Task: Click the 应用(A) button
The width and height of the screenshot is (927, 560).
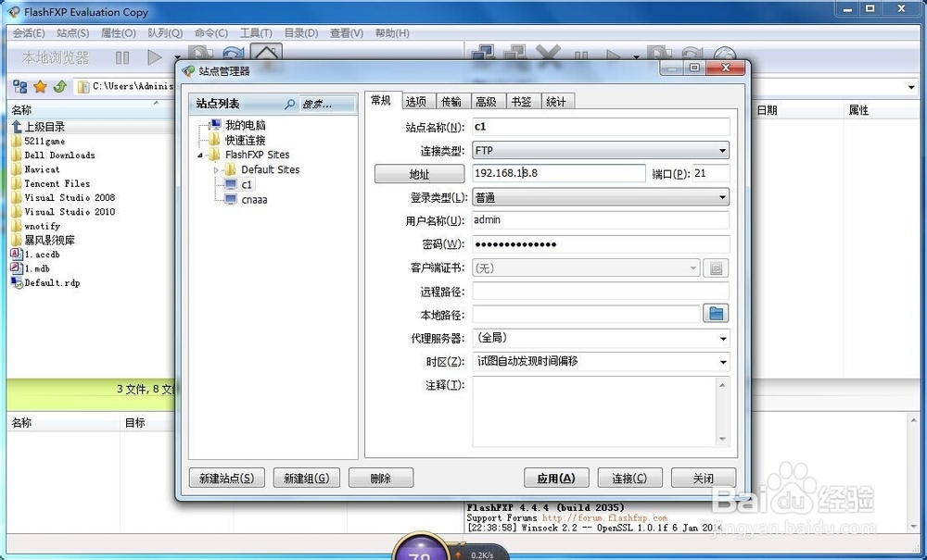Action: (556, 478)
